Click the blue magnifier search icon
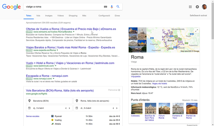Image resolution: width=214 pixels, height=126 pixels. pyautogui.click(x=118, y=7)
